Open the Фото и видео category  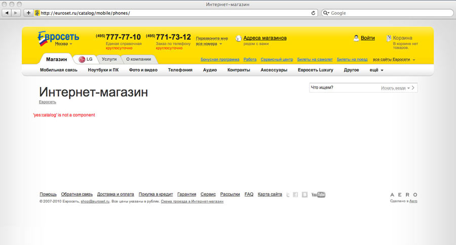coord(143,70)
